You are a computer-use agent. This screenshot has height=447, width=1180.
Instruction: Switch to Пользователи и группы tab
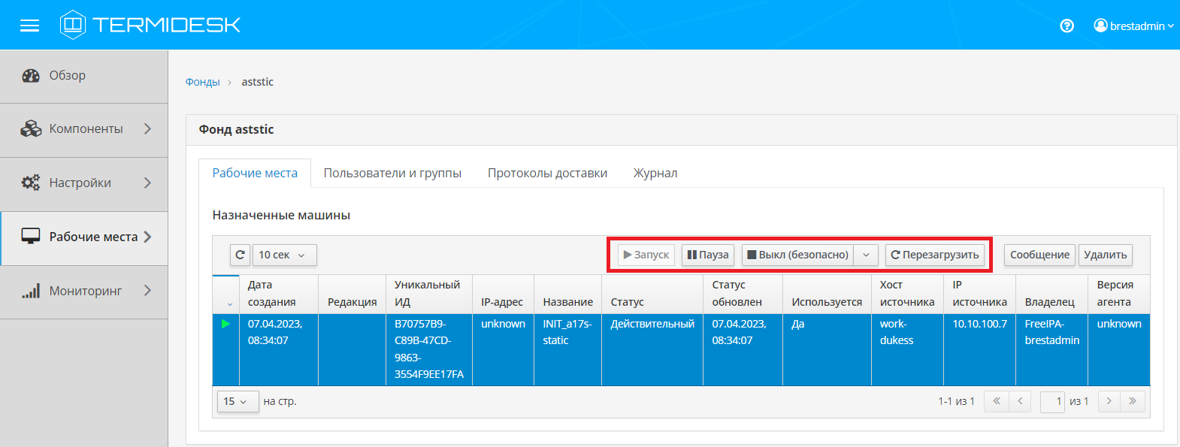tap(392, 173)
